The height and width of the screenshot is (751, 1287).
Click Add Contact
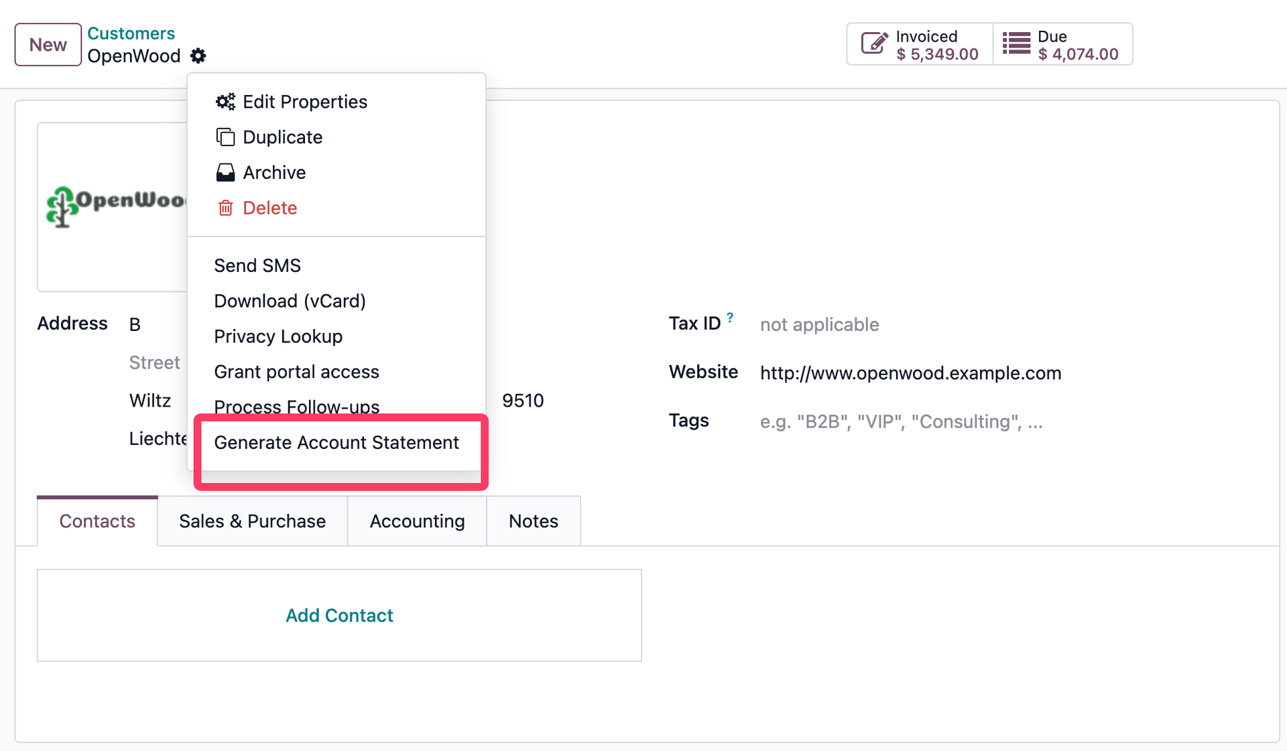coord(339,615)
